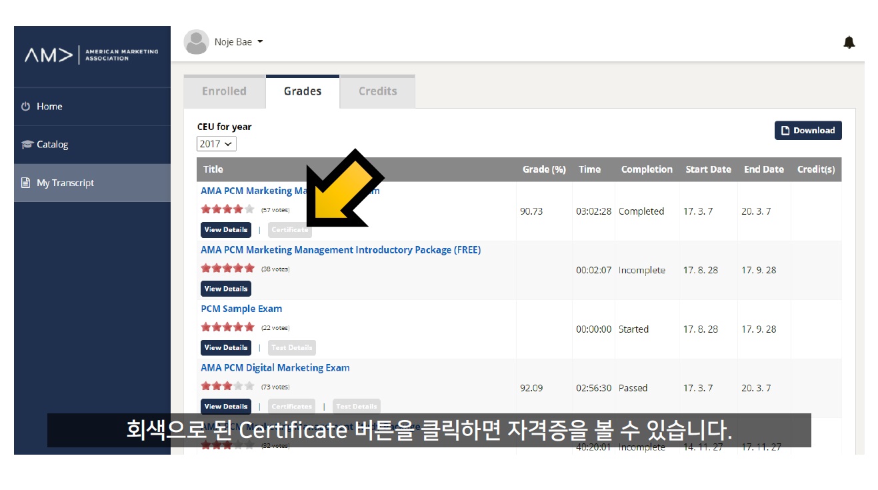Image resolution: width=878 pixels, height=490 pixels.
Task: Click the time value 03:02:28
Action: [593, 211]
